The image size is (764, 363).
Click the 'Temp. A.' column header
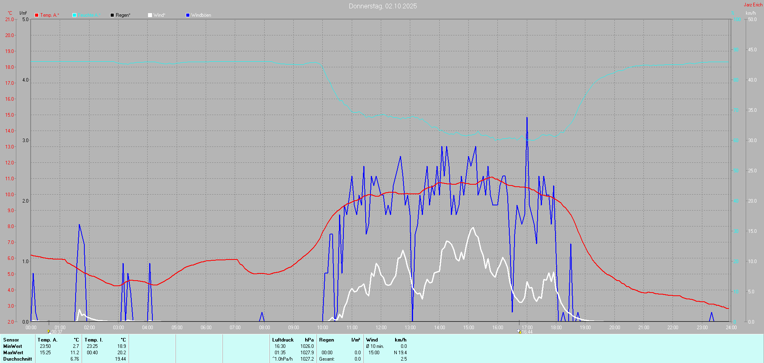[x=47, y=340]
